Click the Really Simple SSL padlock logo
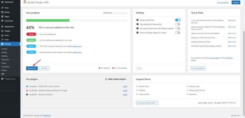Viewport: 245px width, 118px height. click(25, 2)
